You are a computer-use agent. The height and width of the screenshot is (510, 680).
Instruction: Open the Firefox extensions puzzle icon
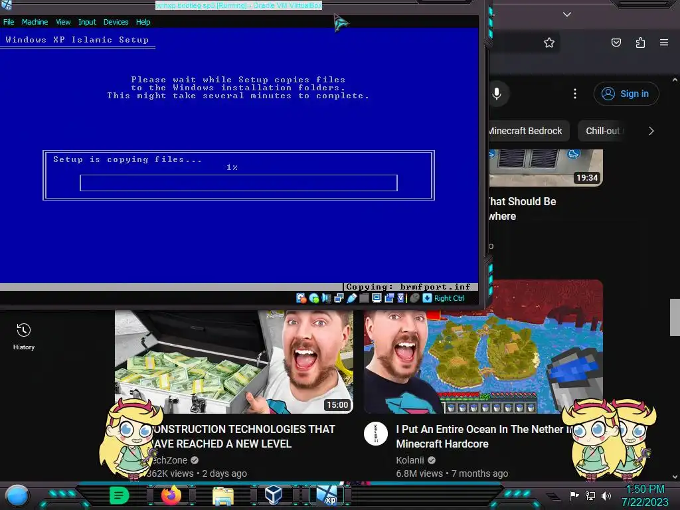[640, 42]
